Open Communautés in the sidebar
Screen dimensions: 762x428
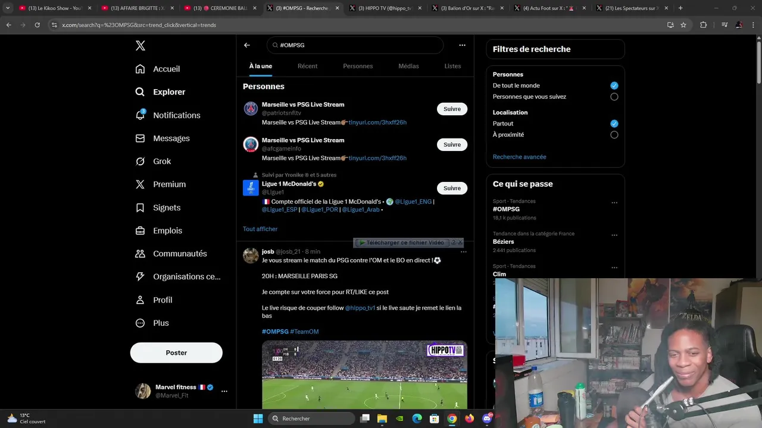[171, 254]
